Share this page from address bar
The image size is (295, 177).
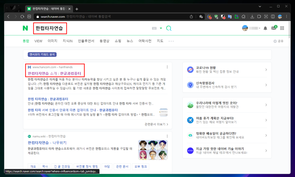click(191, 16)
